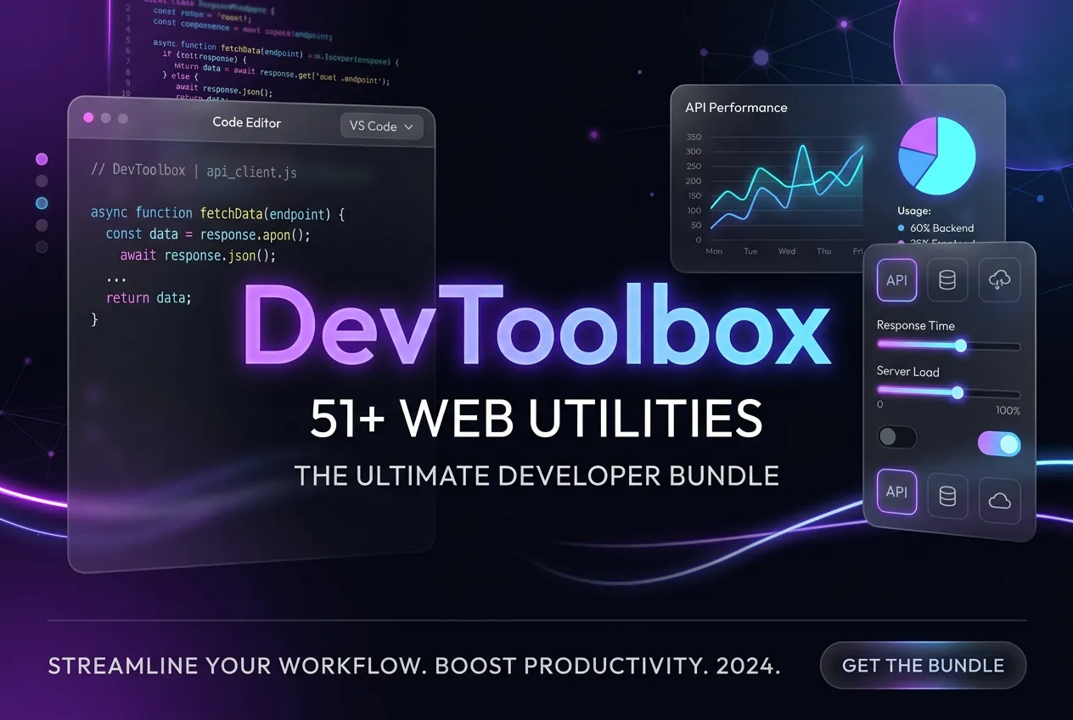1073x720 pixels.
Task: Click the purple dot left of Code Editor
Action: 42,159
